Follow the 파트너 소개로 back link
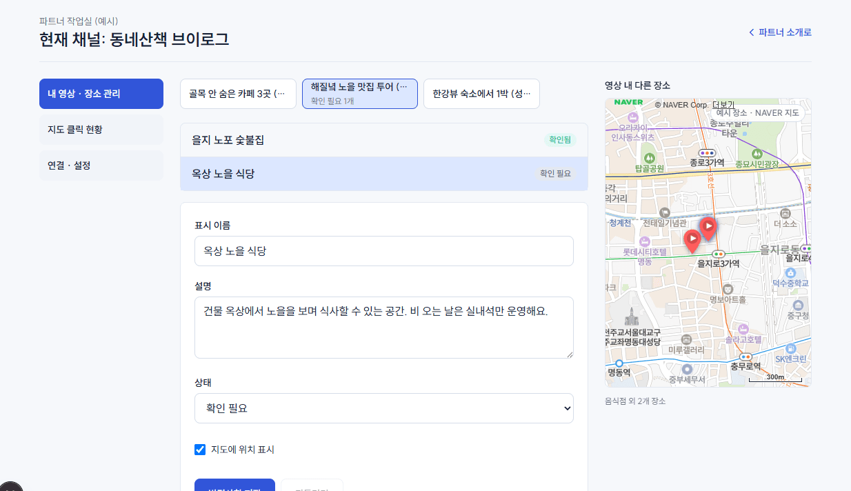Image resolution: width=851 pixels, height=491 pixels. (780, 32)
